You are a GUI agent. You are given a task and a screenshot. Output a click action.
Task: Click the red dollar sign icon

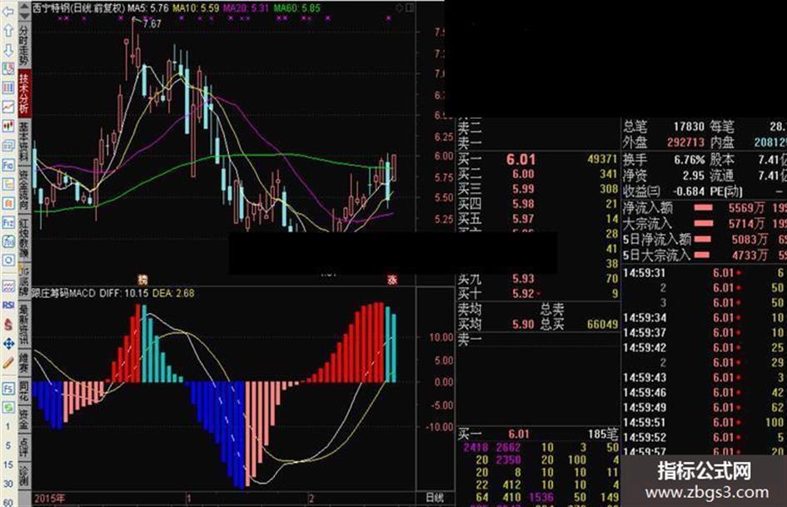pos(8,325)
